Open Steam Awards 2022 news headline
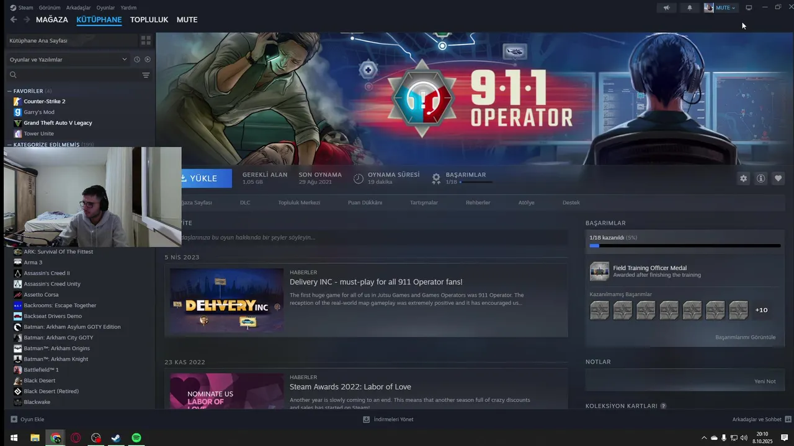 coord(350,387)
